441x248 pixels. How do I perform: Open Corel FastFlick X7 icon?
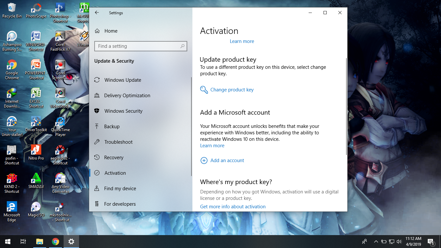(60, 41)
